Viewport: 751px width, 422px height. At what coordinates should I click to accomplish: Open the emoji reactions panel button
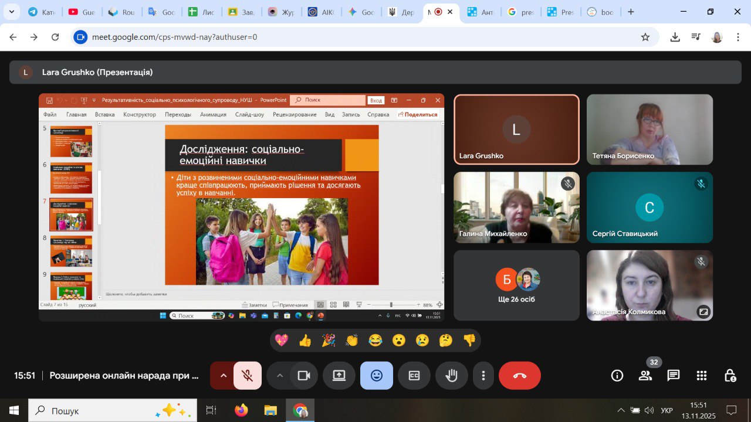pos(377,376)
